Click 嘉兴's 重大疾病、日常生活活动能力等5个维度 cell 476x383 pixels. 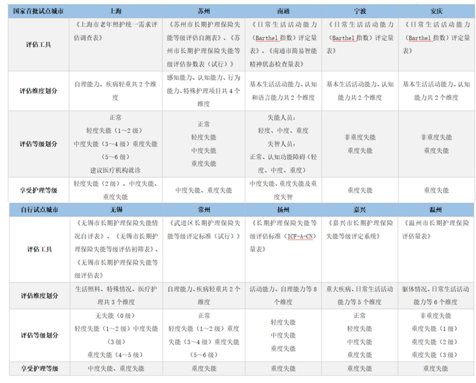pyautogui.click(x=360, y=295)
